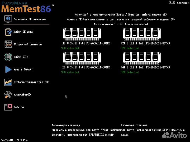Click 'SPD detected' under module 1
Viewport: 190px width, 142px height.
click(x=70, y=48)
